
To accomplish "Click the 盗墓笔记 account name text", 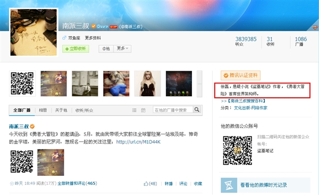I will (x=265, y=151).
